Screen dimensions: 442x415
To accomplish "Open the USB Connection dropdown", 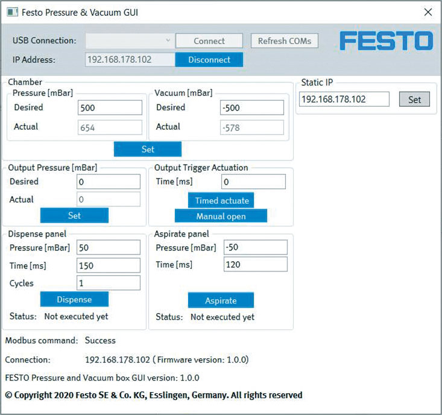I will [x=130, y=41].
